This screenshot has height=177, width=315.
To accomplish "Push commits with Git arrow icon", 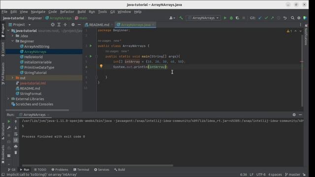I will tap(272, 18).
